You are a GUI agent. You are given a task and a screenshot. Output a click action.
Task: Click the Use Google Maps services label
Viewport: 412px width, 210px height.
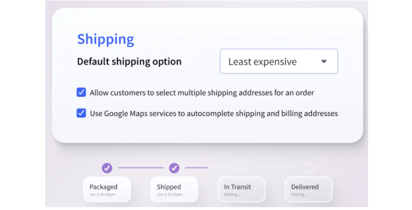pos(214,113)
